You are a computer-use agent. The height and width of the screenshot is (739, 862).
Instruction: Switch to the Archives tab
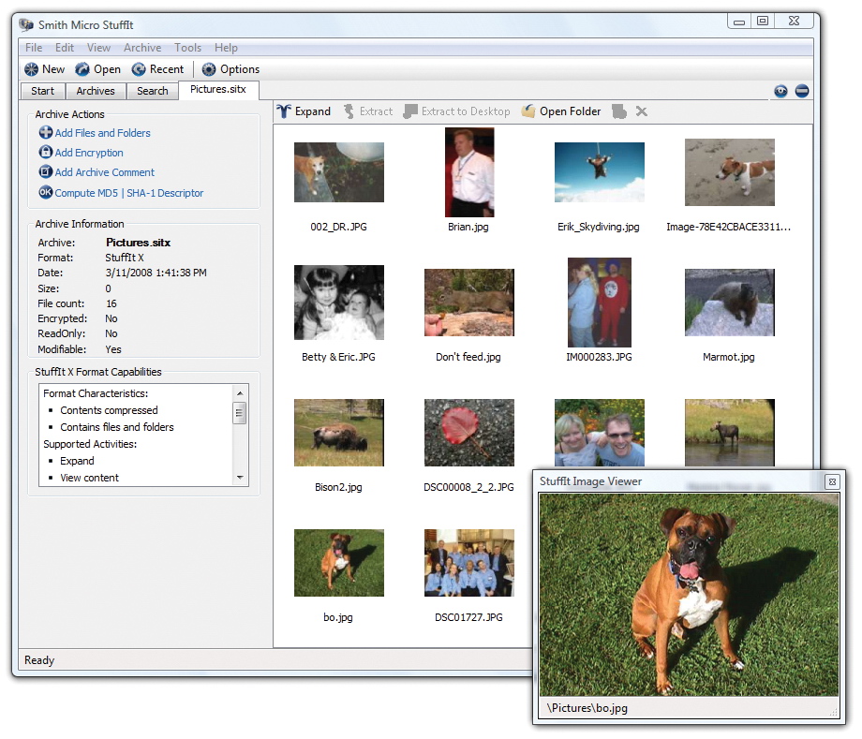[96, 91]
